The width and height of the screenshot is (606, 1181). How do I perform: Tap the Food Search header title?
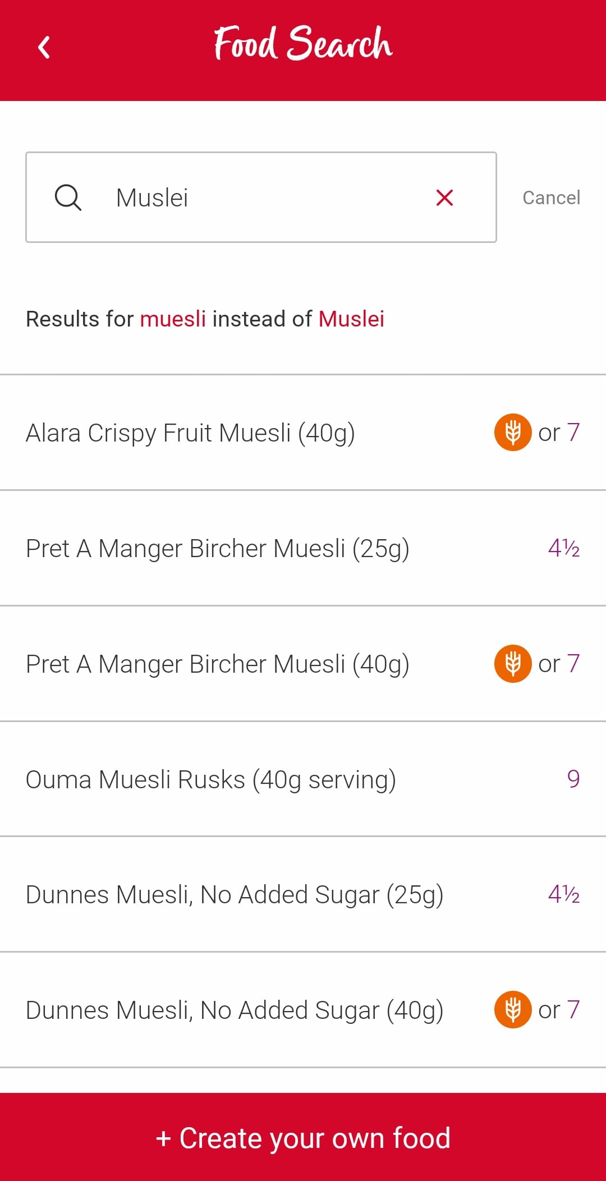(303, 43)
